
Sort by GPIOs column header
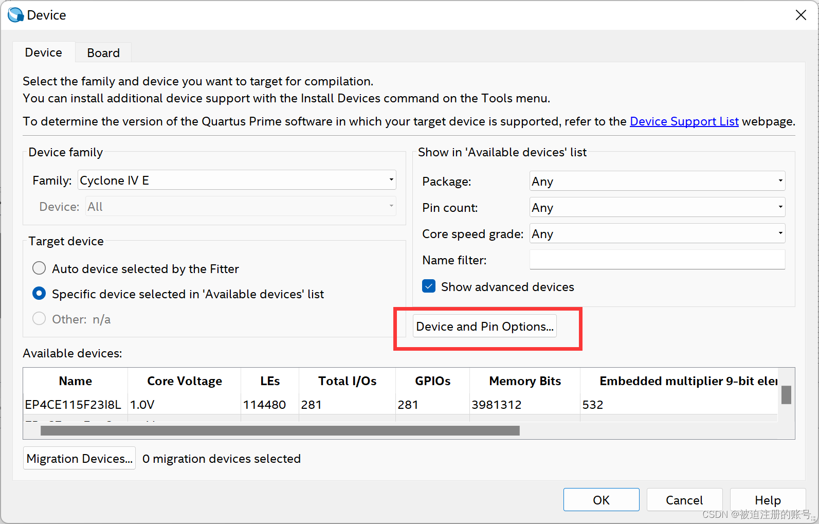432,381
